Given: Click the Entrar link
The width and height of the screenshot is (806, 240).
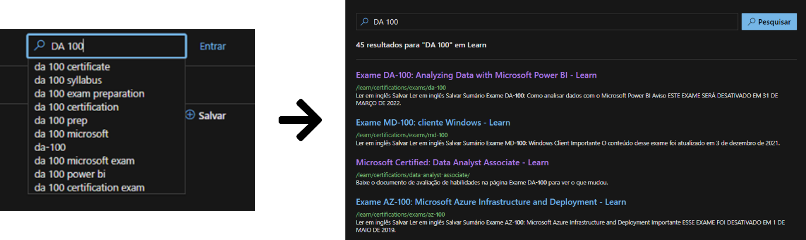Looking at the screenshot, I should click(x=212, y=46).
